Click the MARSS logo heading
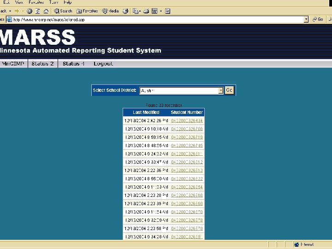The image size is (332, 249). tap(37, 37)
